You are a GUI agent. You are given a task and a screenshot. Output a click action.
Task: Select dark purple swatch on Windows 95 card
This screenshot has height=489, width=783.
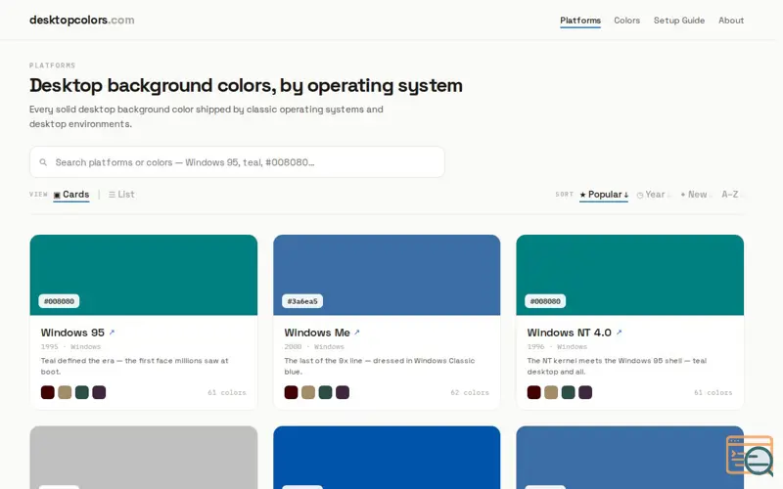pyautogui.click(x=99, y=393)
